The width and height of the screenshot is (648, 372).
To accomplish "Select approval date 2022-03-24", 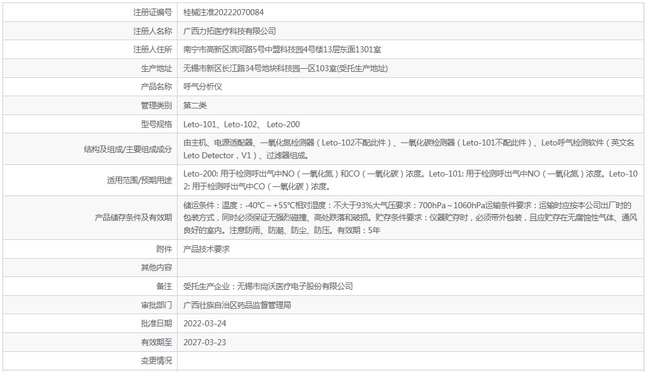I will point(205,323).
